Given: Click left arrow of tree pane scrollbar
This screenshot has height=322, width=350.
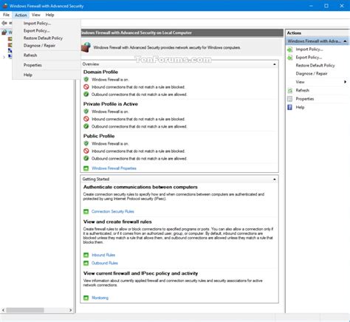Looking at the screenshot, I should [3, 310].
